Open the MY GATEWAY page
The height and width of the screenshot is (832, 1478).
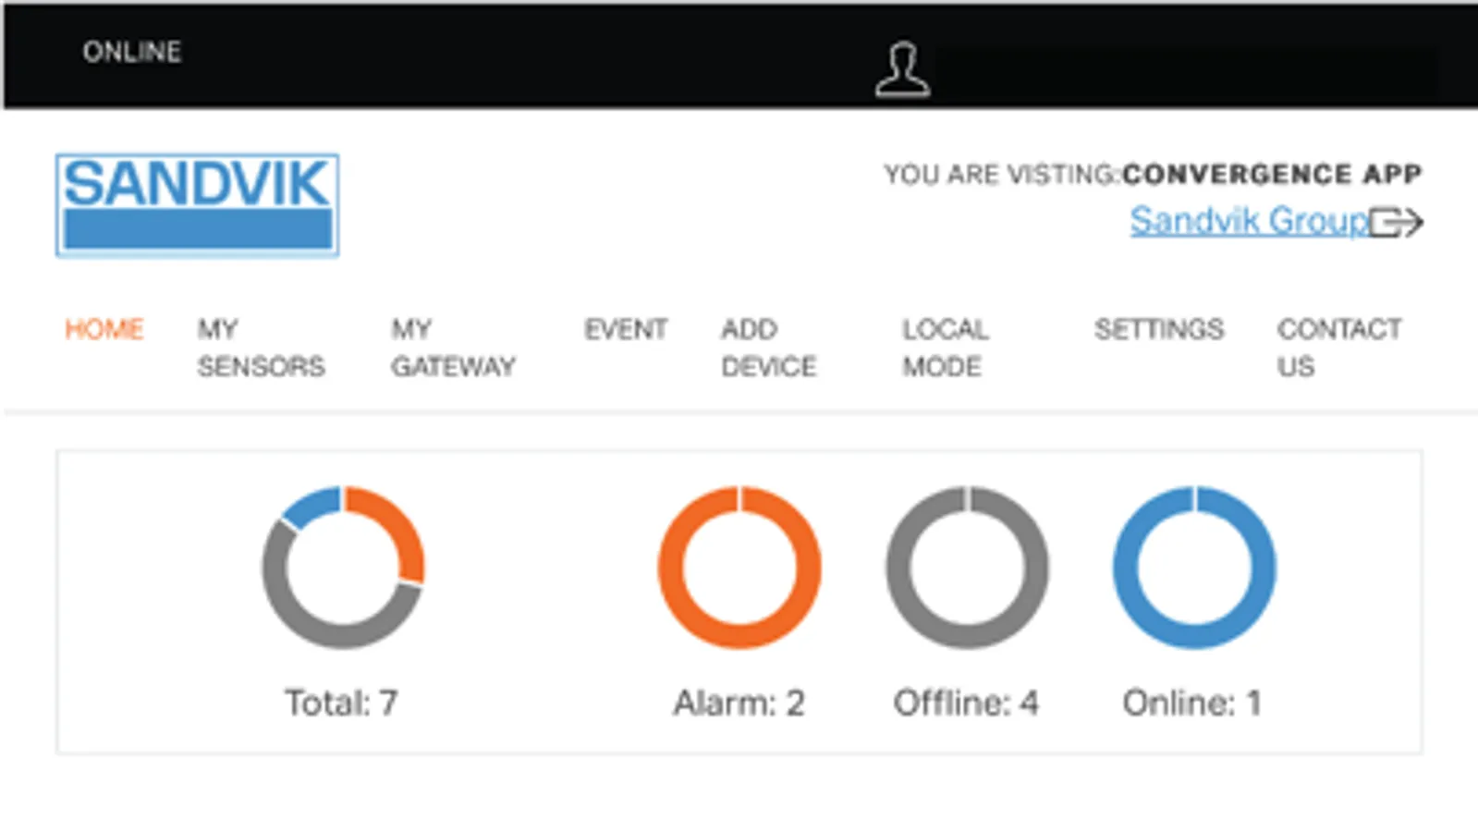[453, 348]
